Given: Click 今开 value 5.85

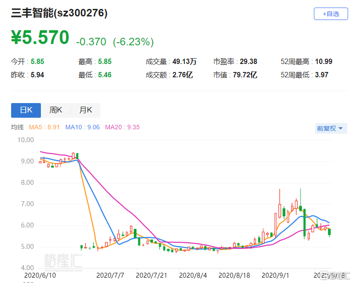Looking at the screenshot, I should pos(37,61).
